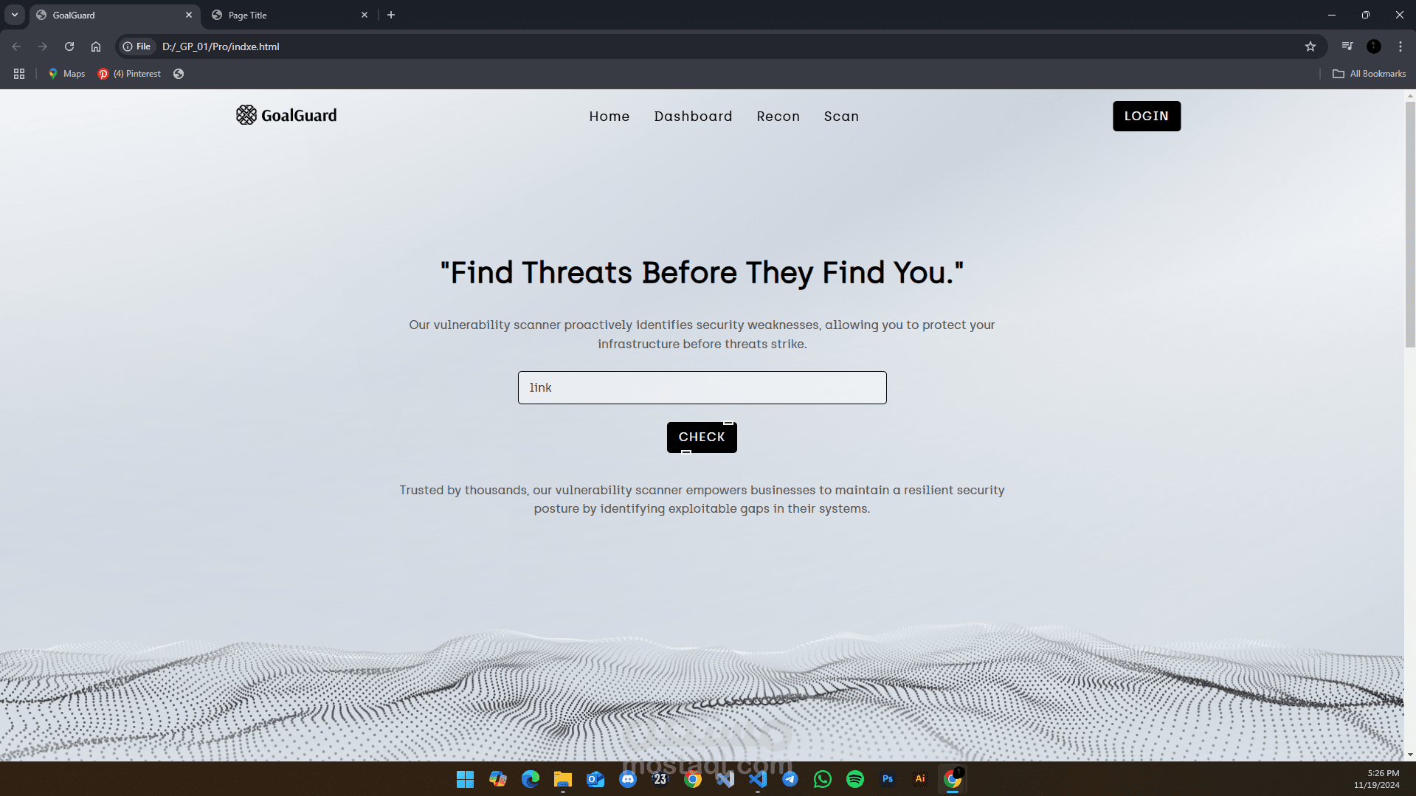Go to the Dashboard page
This screenshot has height=796, width=1416.
[693, 117]
